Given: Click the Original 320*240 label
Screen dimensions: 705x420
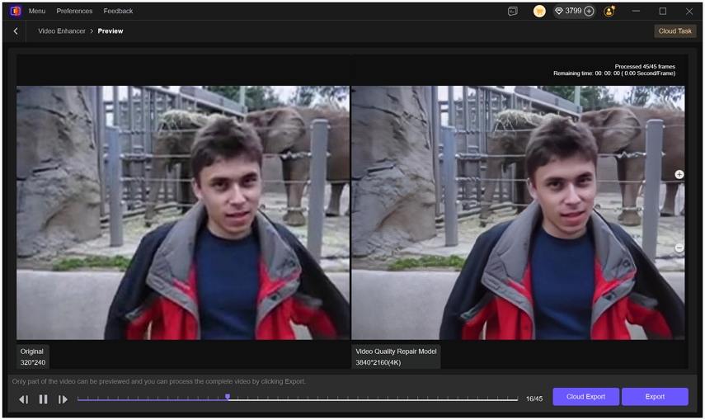Looking at the screenshot, I should click(x=32, y=357).
